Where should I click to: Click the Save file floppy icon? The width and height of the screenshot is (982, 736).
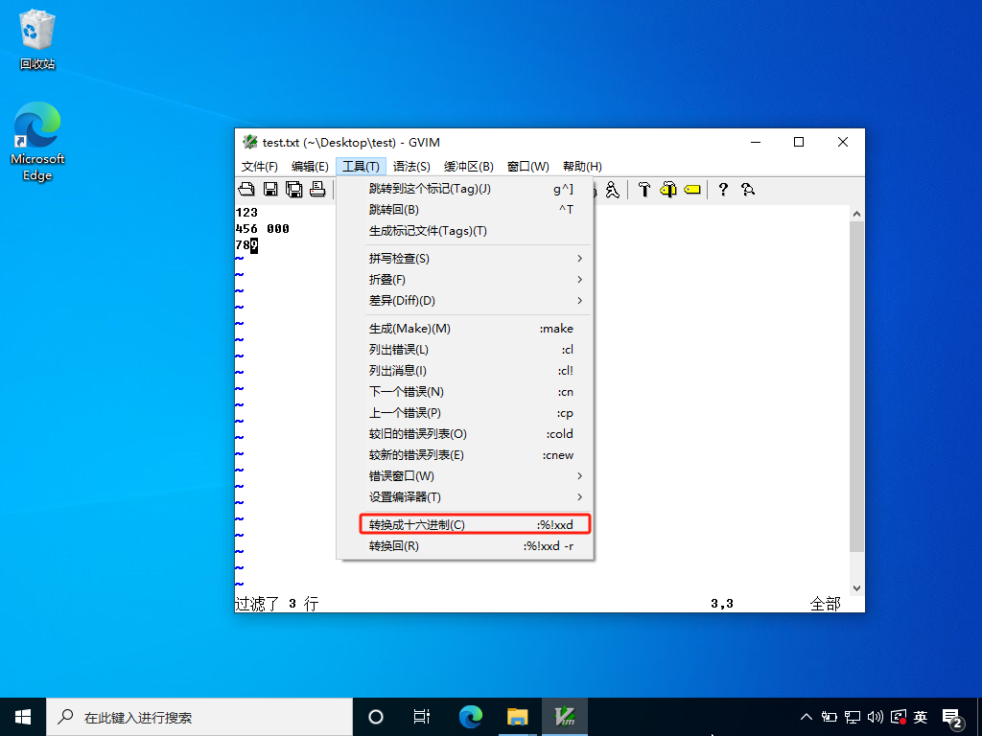pyautogui.click(x=270, y=189)
